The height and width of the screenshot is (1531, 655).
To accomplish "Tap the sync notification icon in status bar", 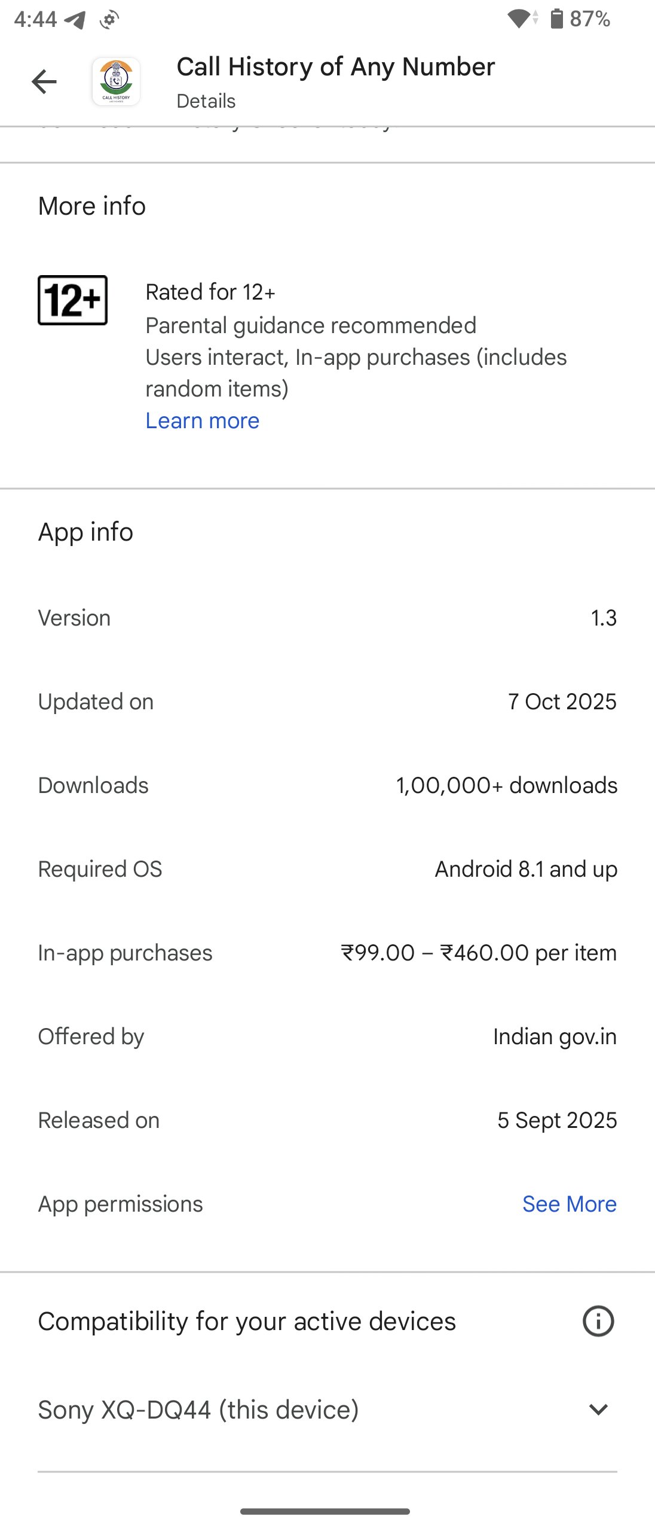I will coord(109,20).
